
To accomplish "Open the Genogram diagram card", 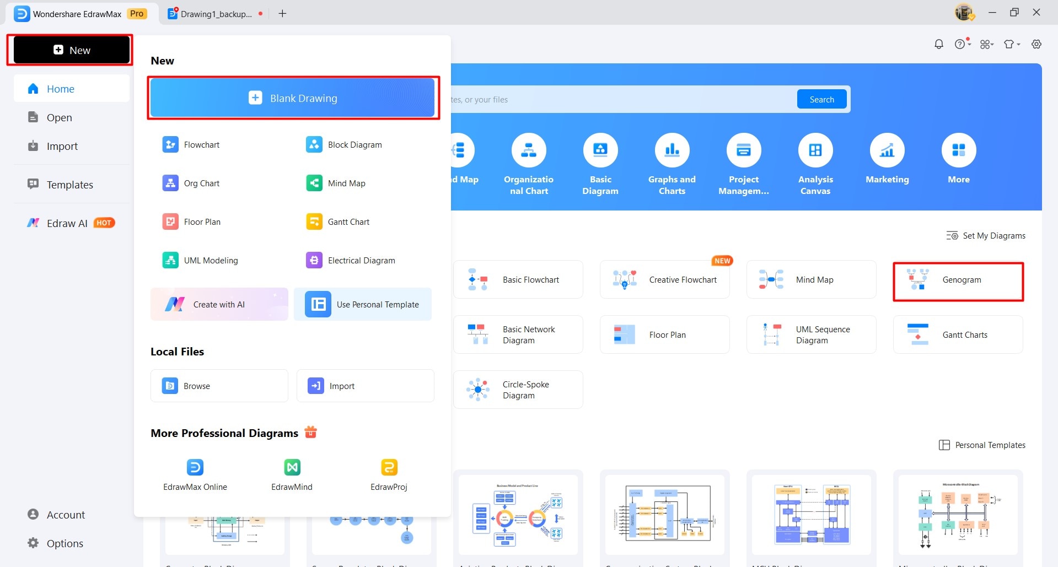I will pyautogui.click(x=958, y=281).
